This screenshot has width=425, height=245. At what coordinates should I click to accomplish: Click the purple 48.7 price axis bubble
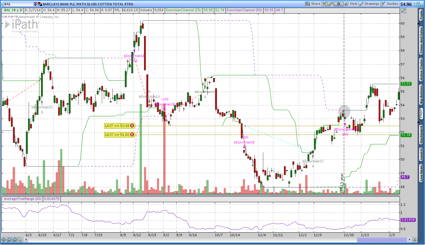coord(405,177)
